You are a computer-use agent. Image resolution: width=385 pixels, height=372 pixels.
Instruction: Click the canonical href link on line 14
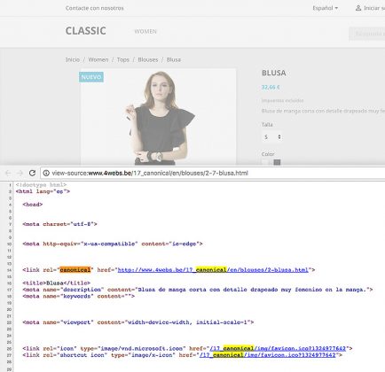(x=213, y=270)
